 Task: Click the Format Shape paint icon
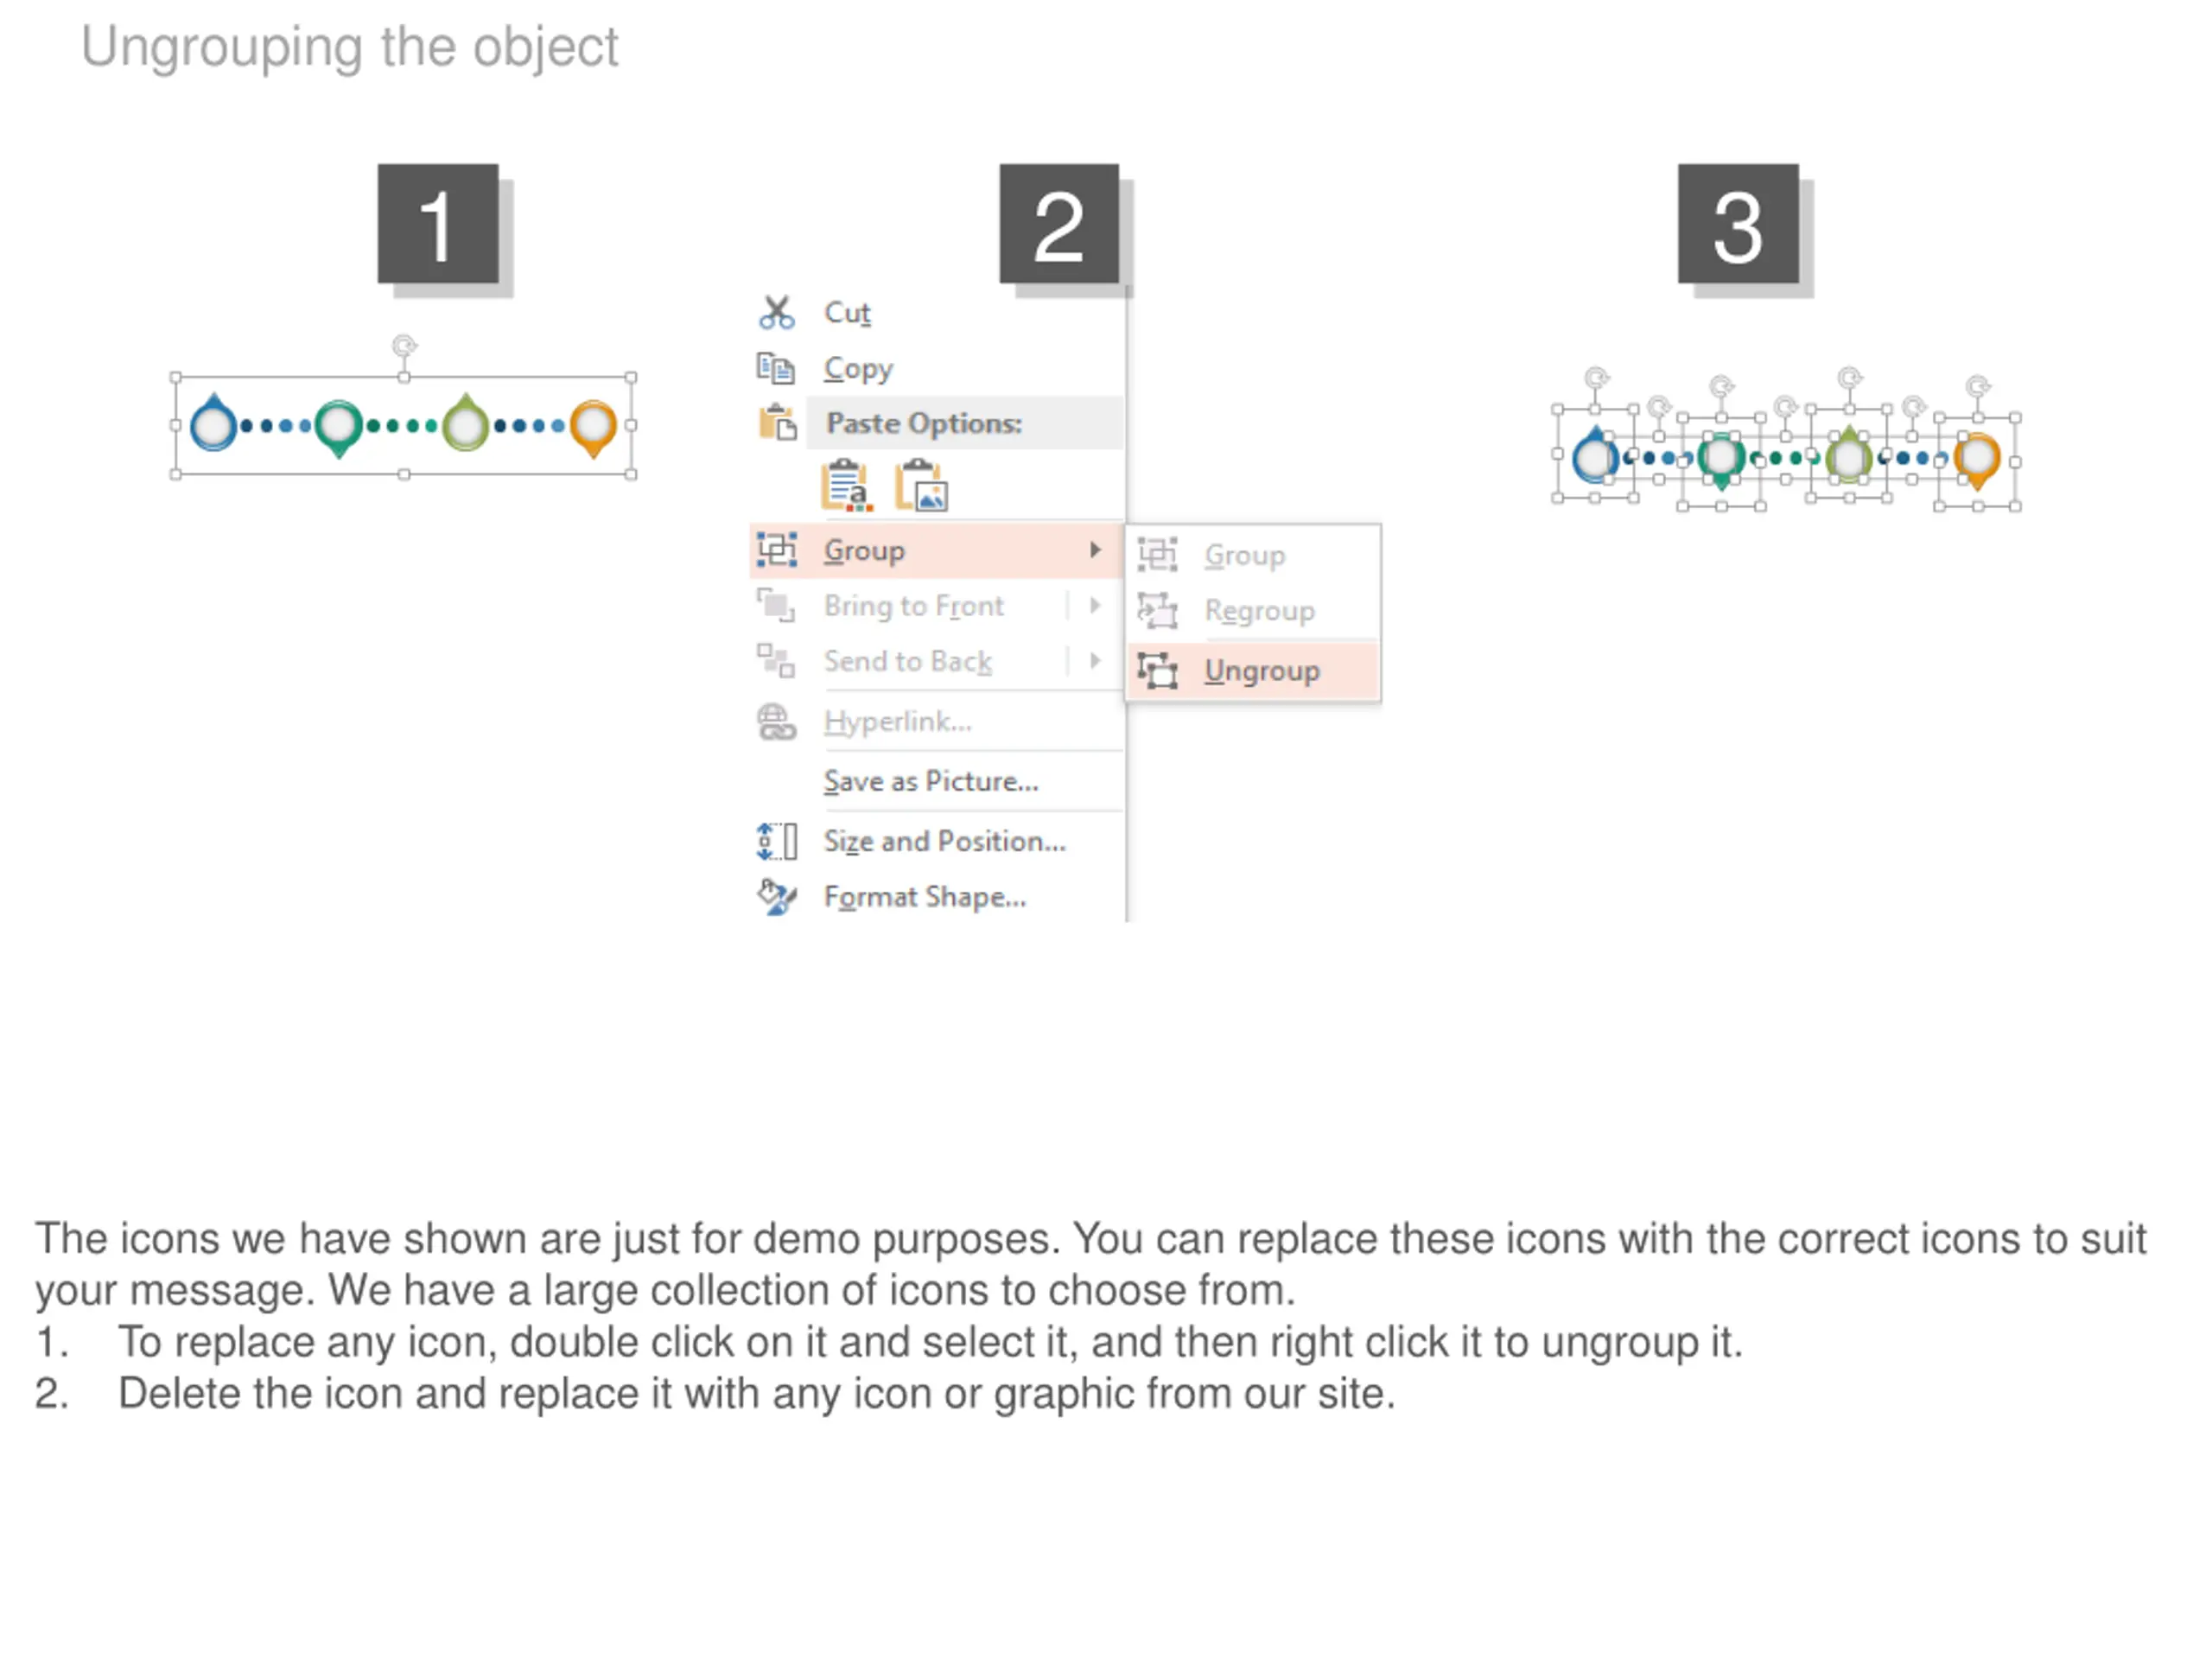click(776, 896)
